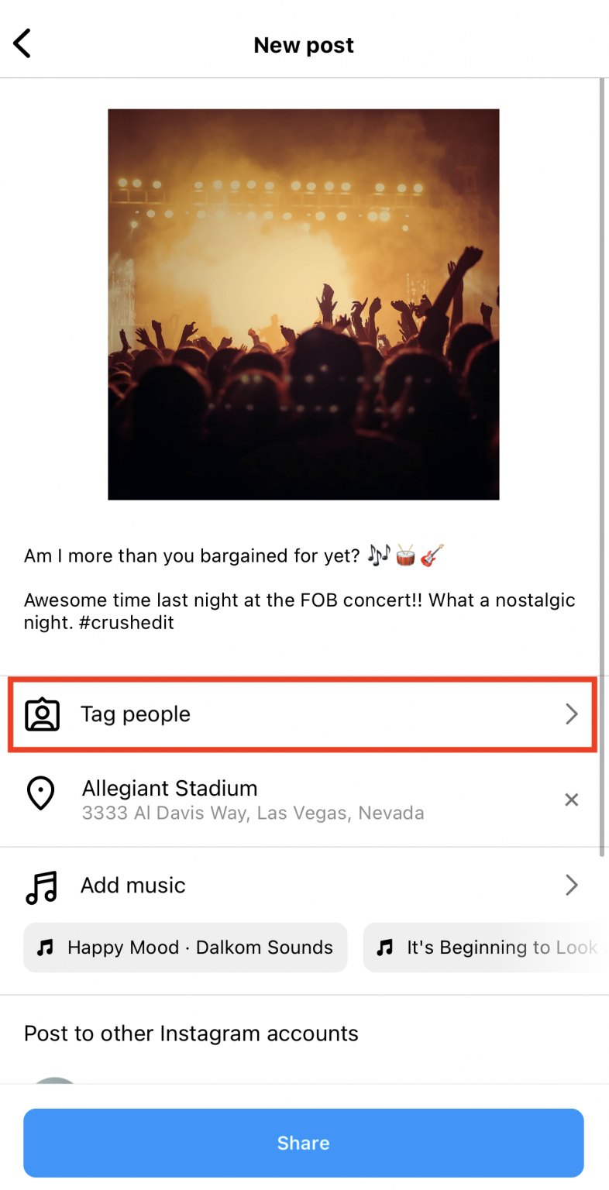This screenshot has height=1190, width=609.
Task: Tap the music note icon on Happy Mood chip
Action: (46, 948)
